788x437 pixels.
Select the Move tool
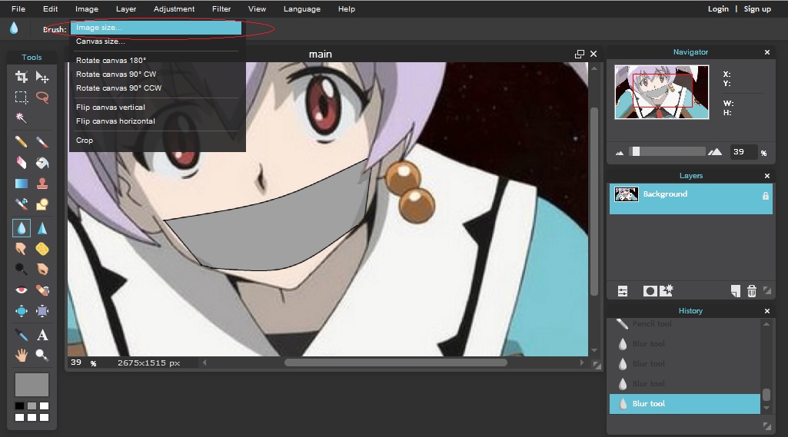point(42,76)
